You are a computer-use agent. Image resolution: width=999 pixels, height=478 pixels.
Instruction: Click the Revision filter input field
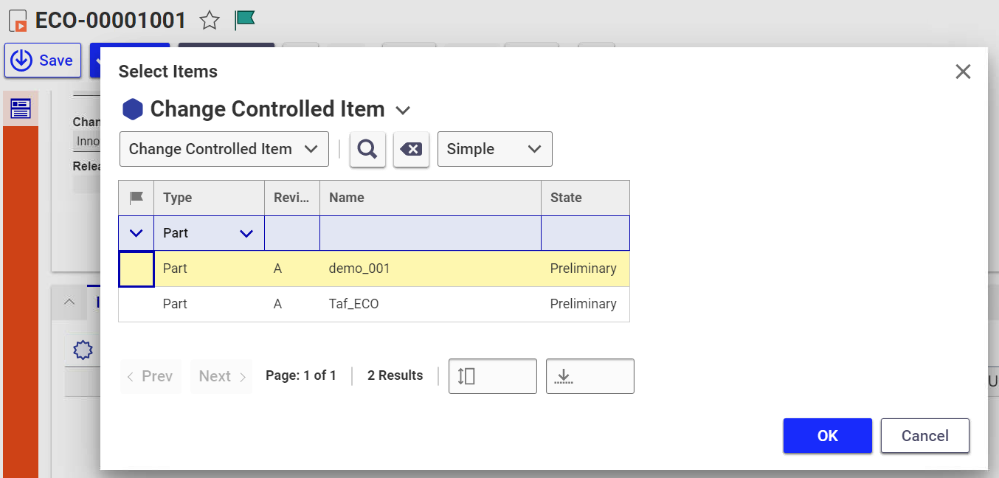[292, 233]
